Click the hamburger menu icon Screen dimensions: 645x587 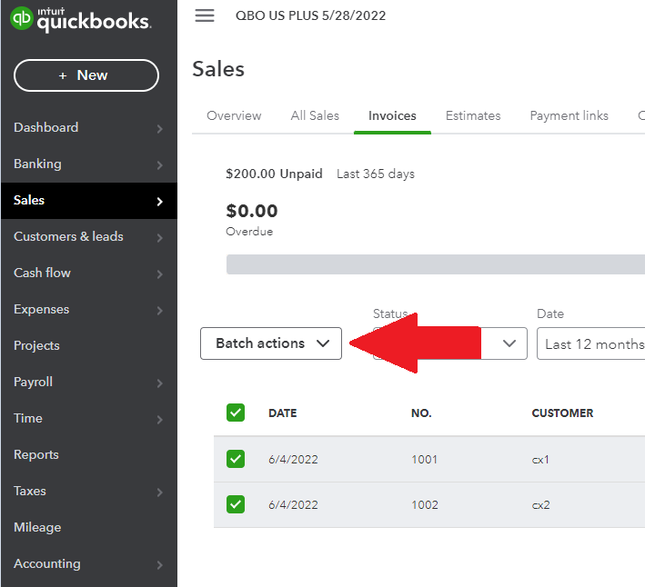coord(205,15)
